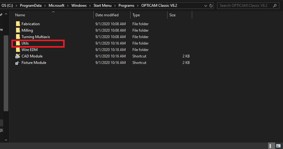Go to Programs in breadcrumb
Viewport: 283px width, 149px height.
(126, 6)
